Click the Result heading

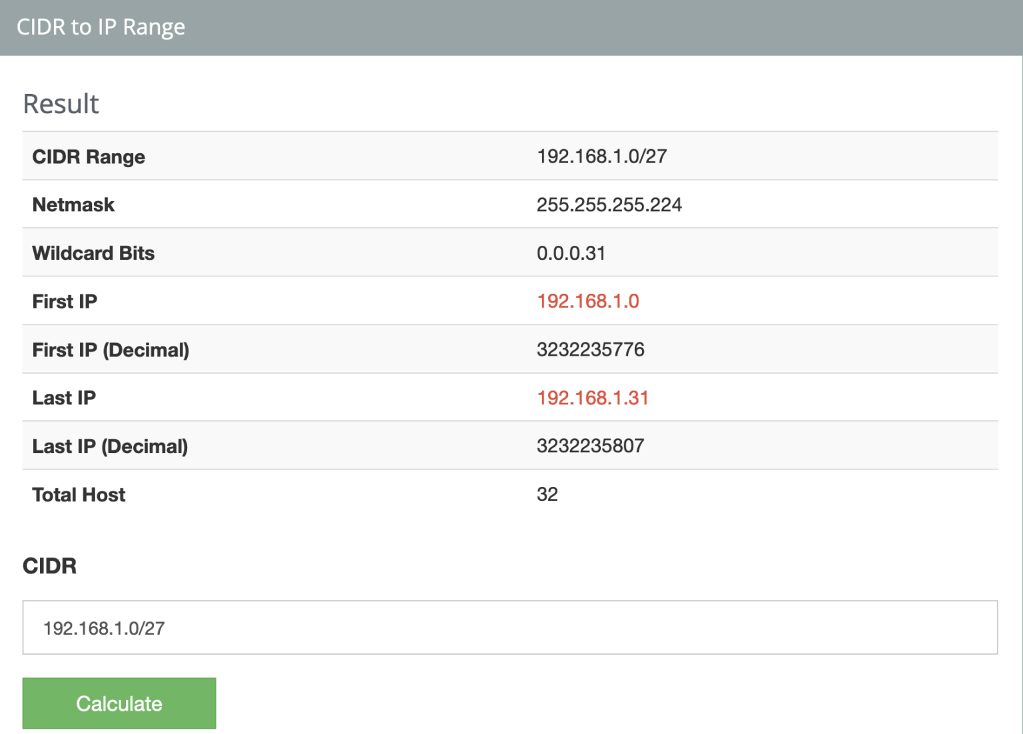(61, 103)
